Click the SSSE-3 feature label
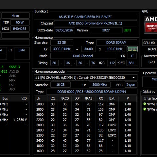The width and height of the screenshot is (157, 157). point(14,67)
